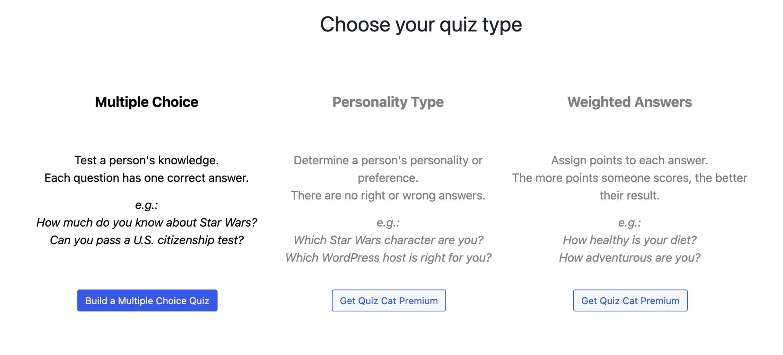Screen dimensions: 783x355
Task: Click the Which Star Wars character example
Action: [388, 240]
